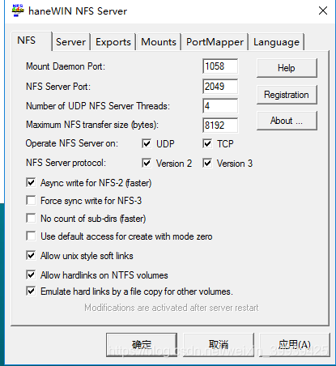Confirm with the 确定 button
The width and height of the screenshot is (336, 366).
tap(142, 345)
